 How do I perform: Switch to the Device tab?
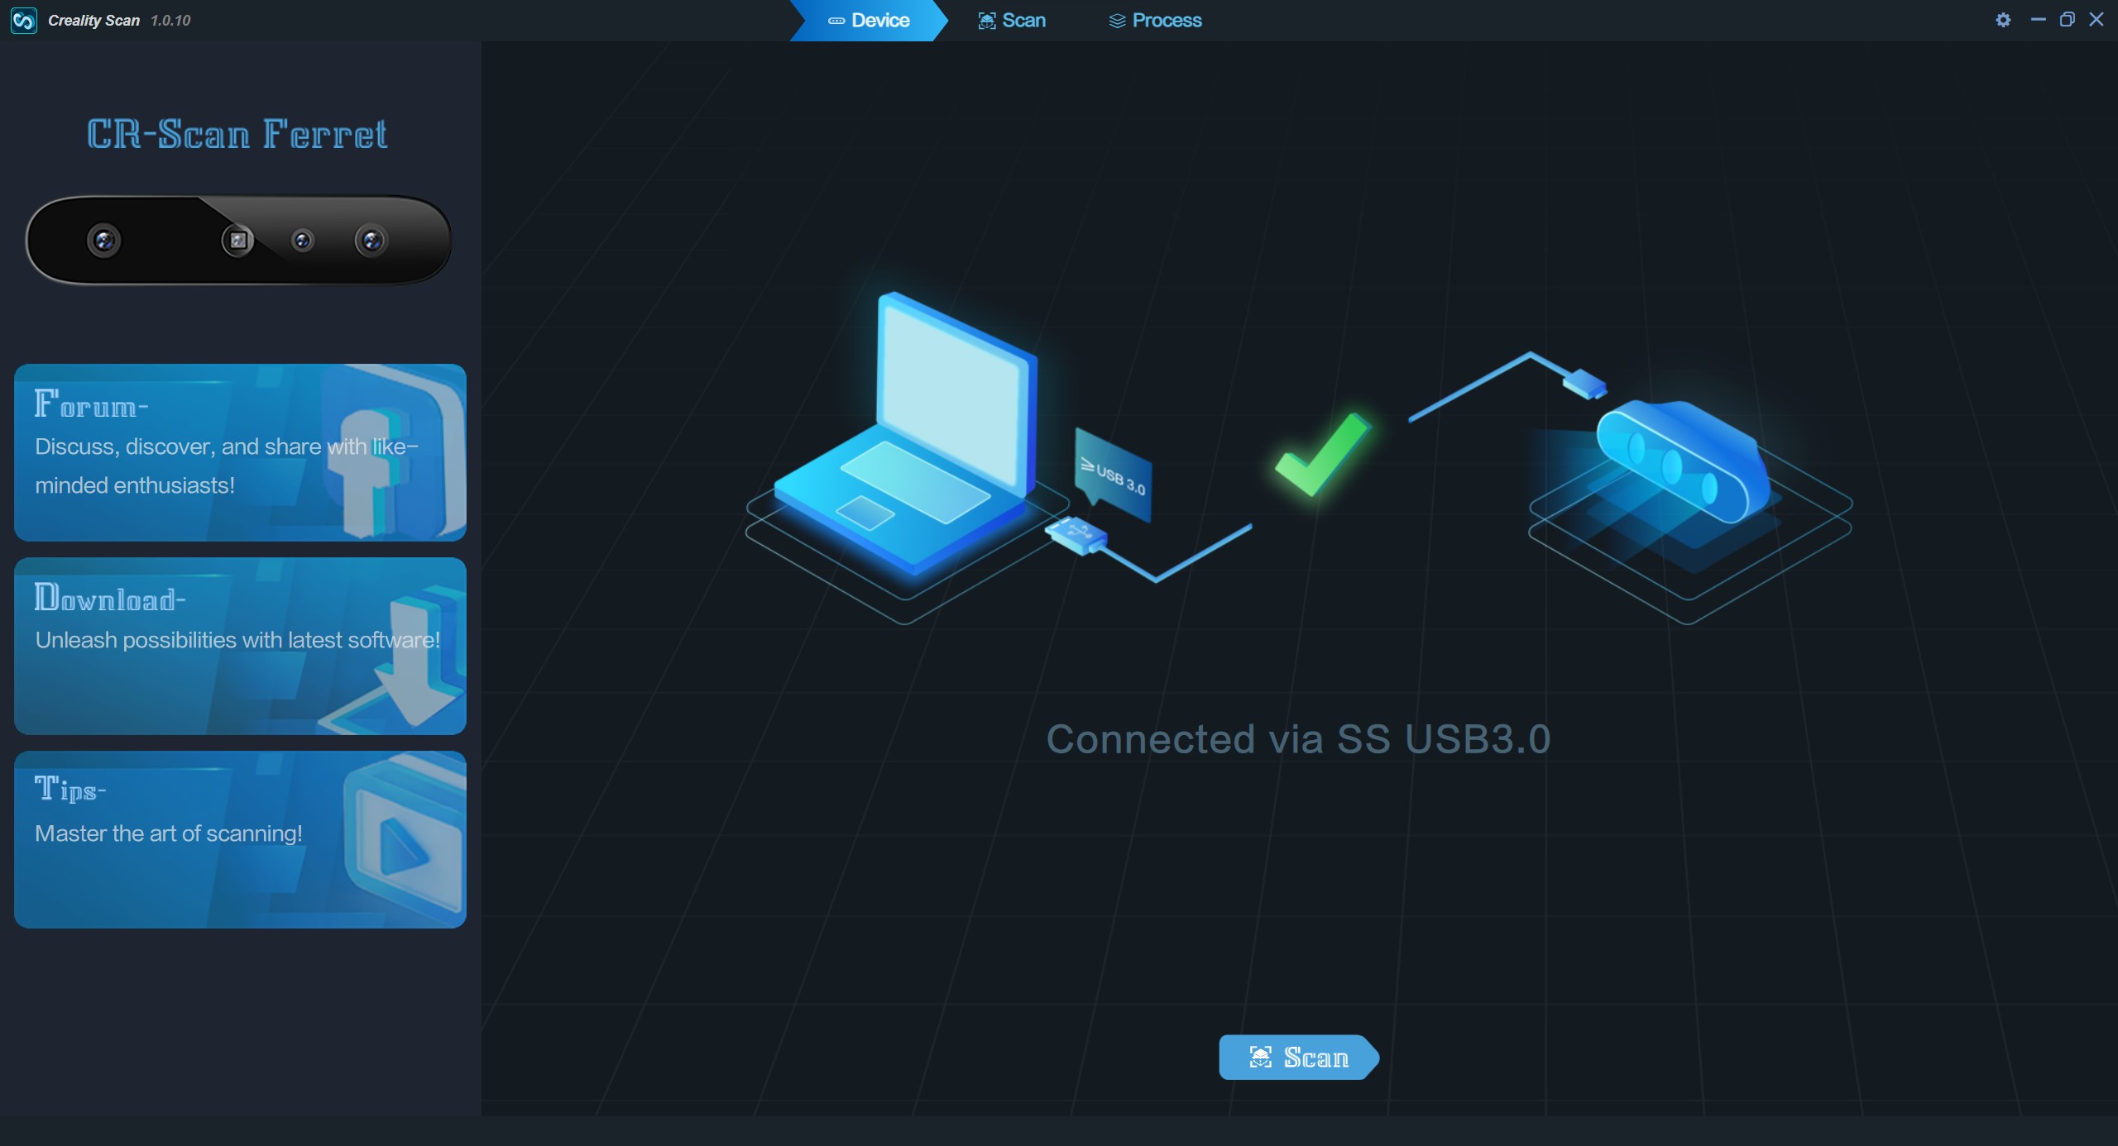[869, 20]
